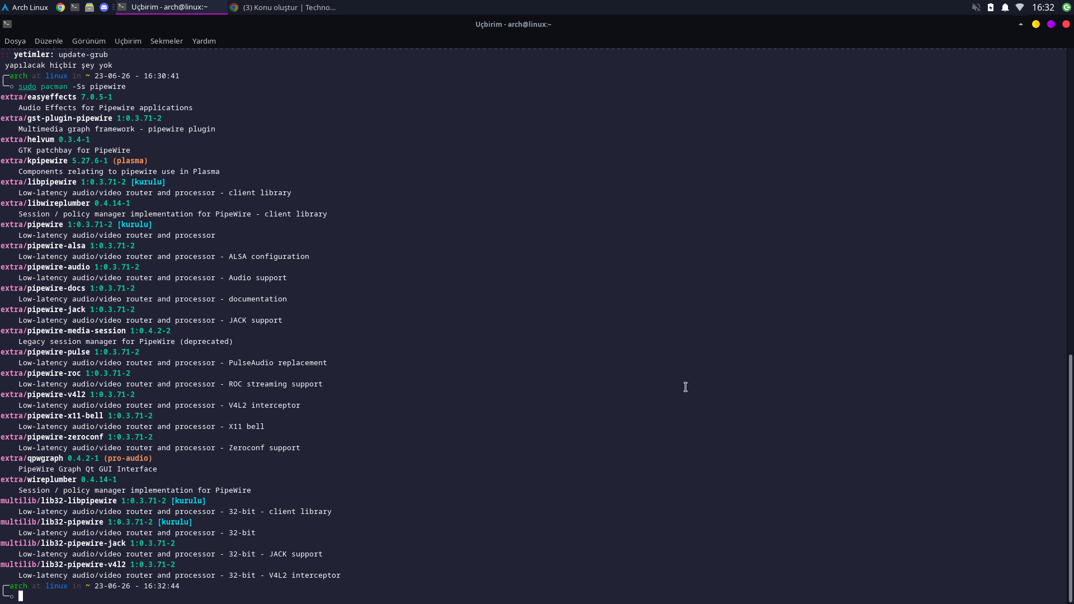Click the green logout session icon
This screenshot has width=1074, height=604.
1067,7
